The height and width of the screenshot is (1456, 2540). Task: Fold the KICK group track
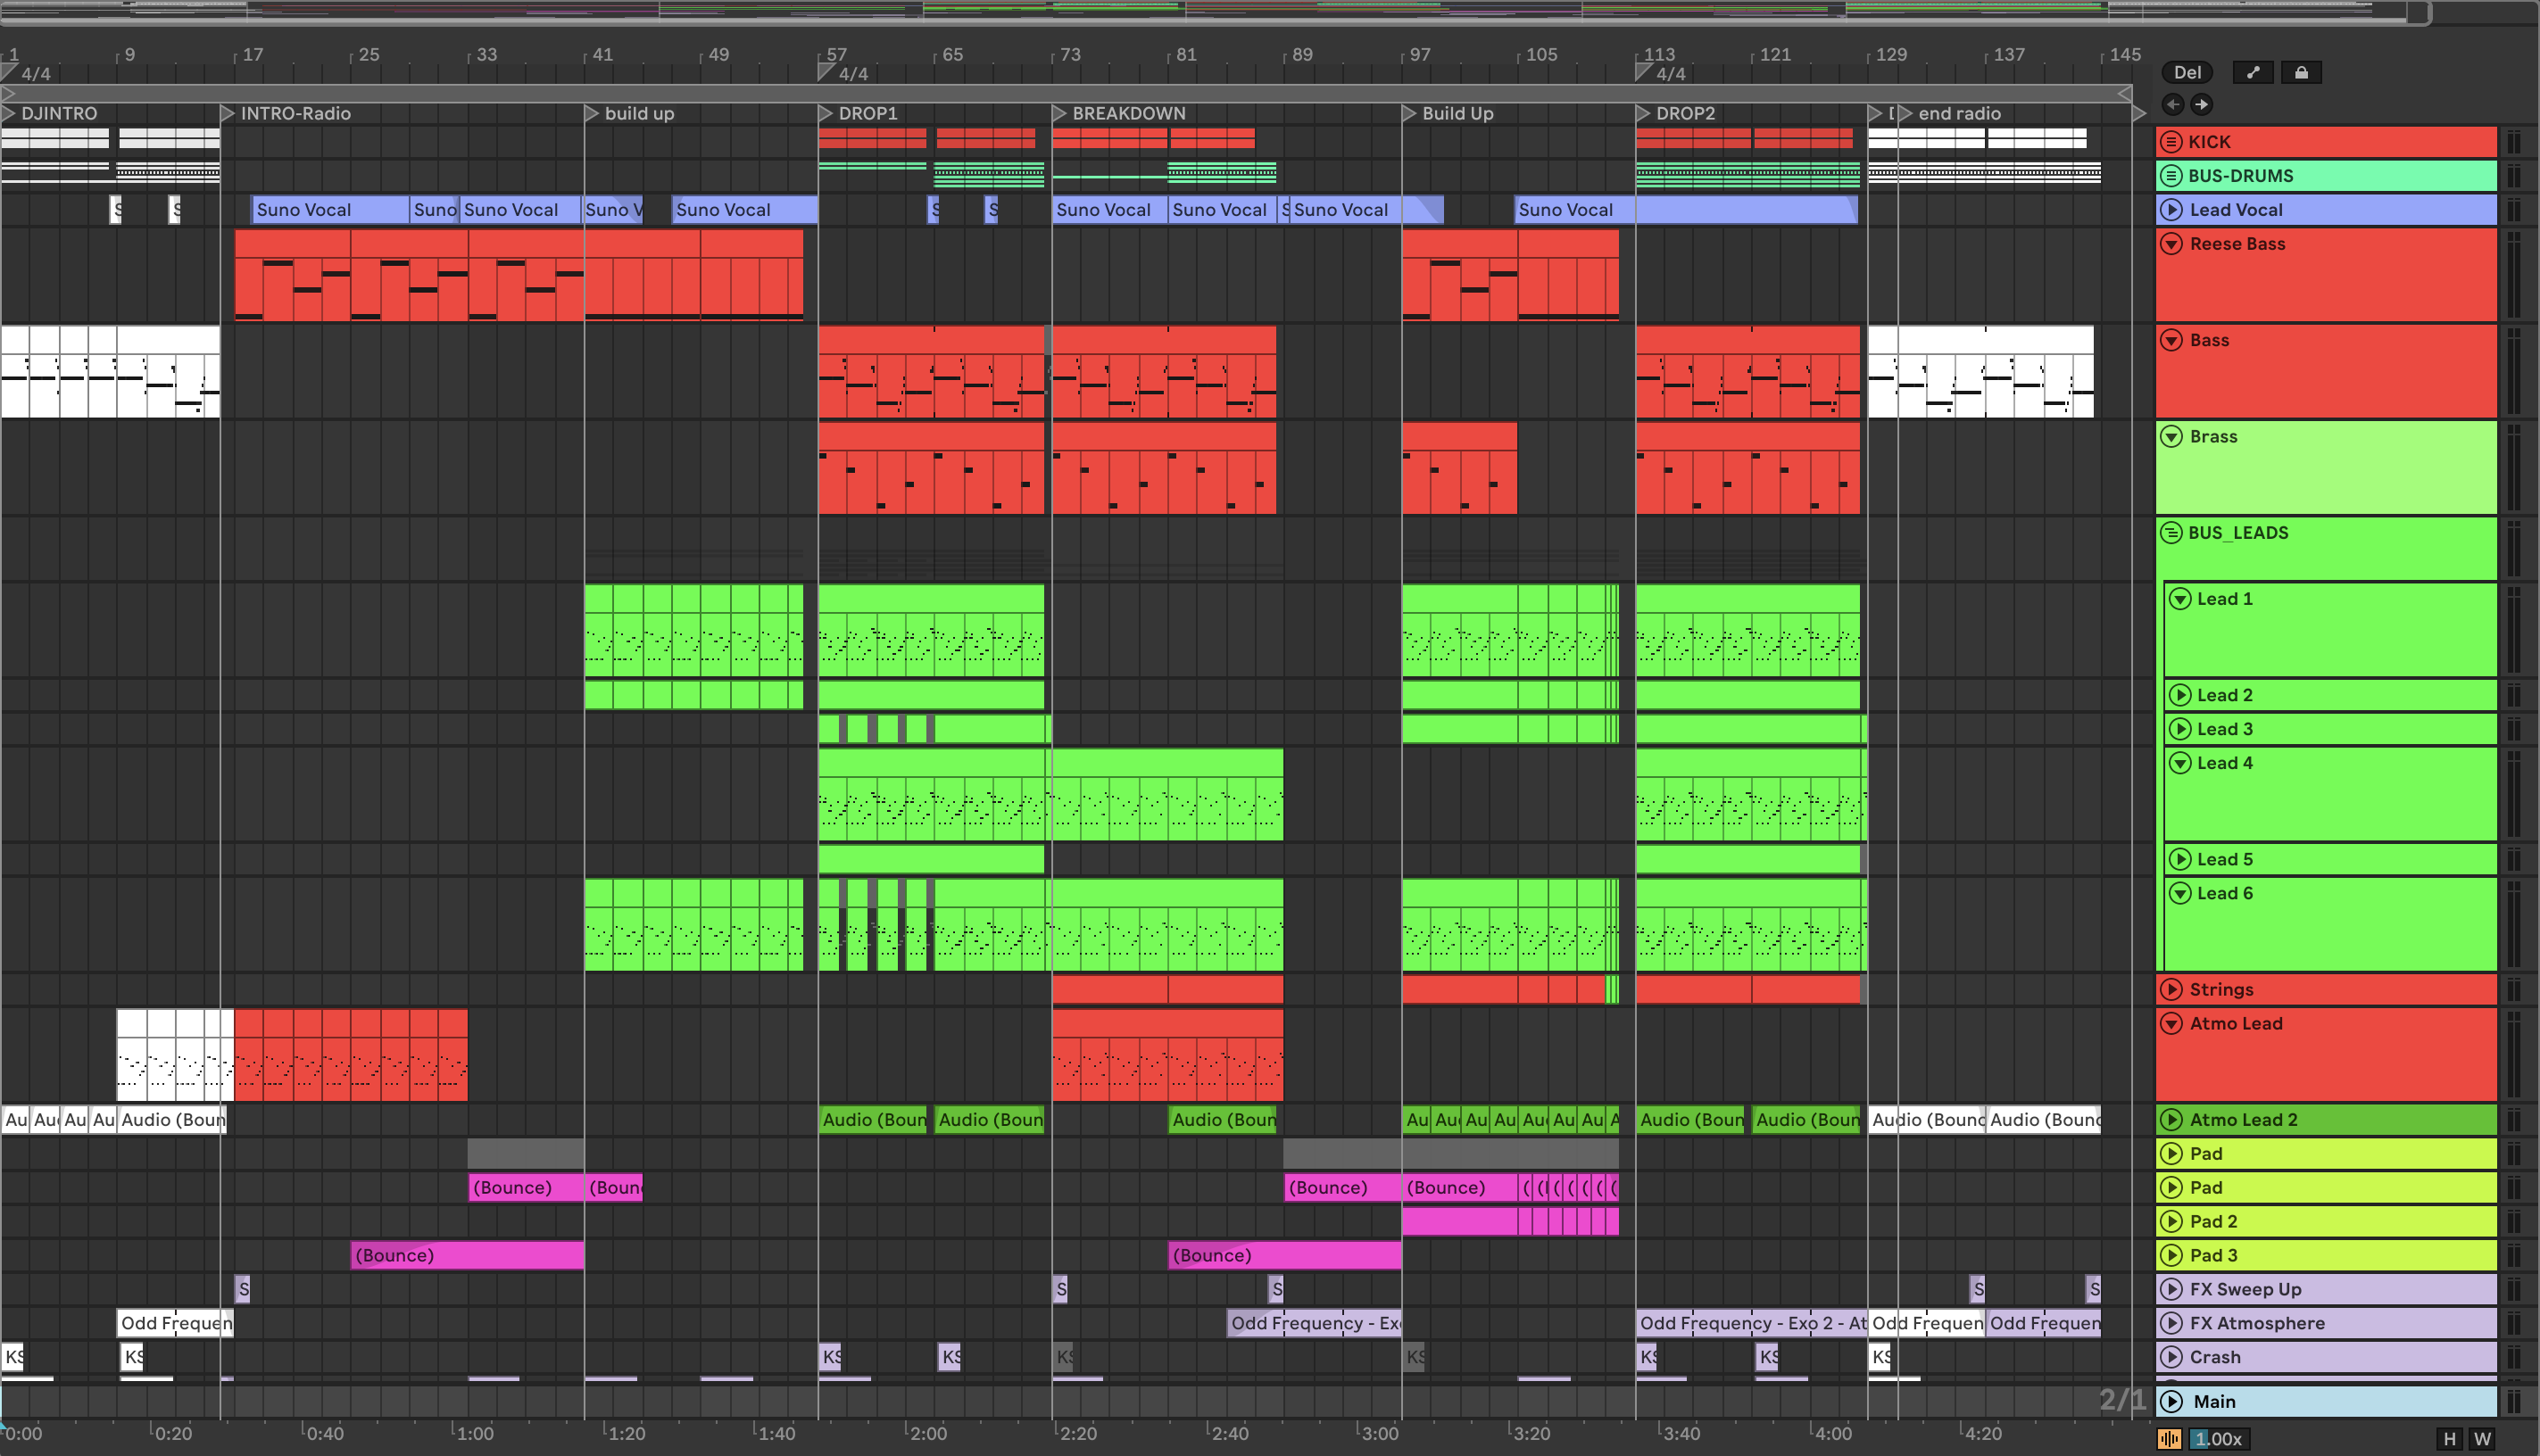tap(2171, 141)
